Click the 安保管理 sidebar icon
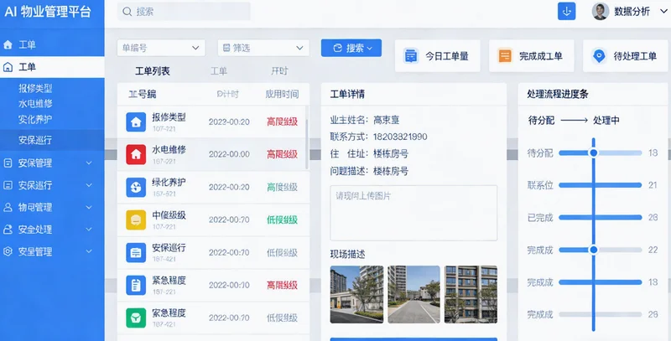Screen dimensions: 671x341 pos(8,163)
